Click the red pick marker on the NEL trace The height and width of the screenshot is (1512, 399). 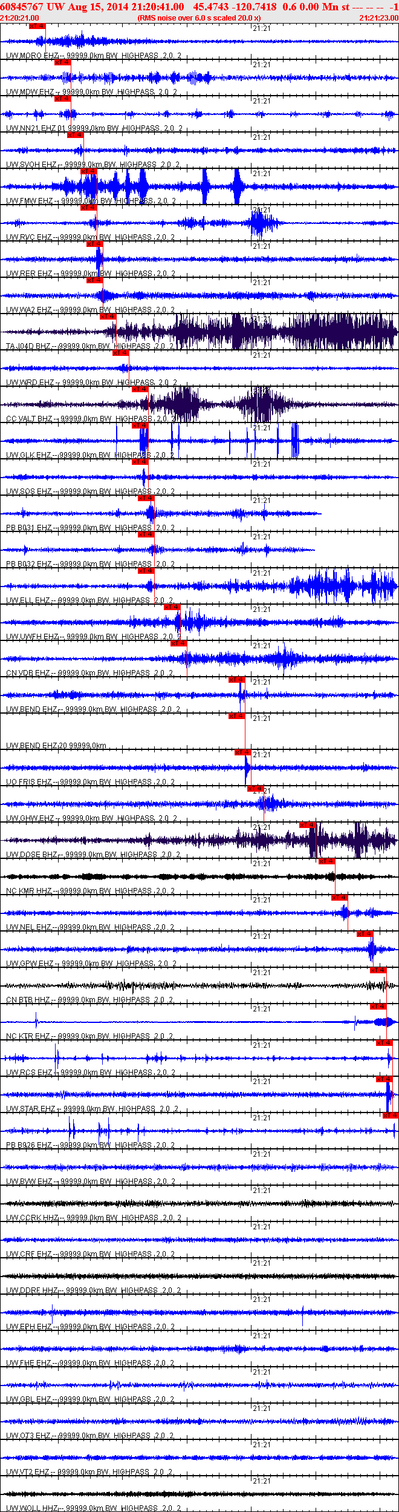(339, 898)
